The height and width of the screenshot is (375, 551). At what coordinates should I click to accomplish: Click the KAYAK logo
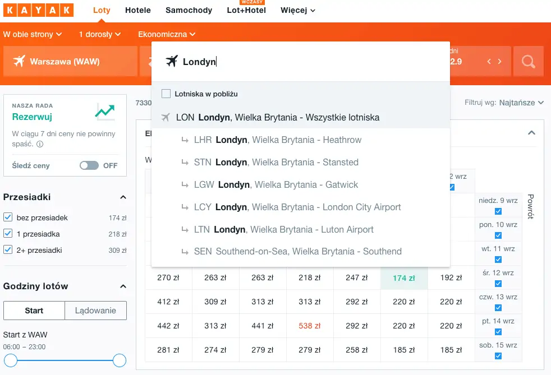coord(38,10)
